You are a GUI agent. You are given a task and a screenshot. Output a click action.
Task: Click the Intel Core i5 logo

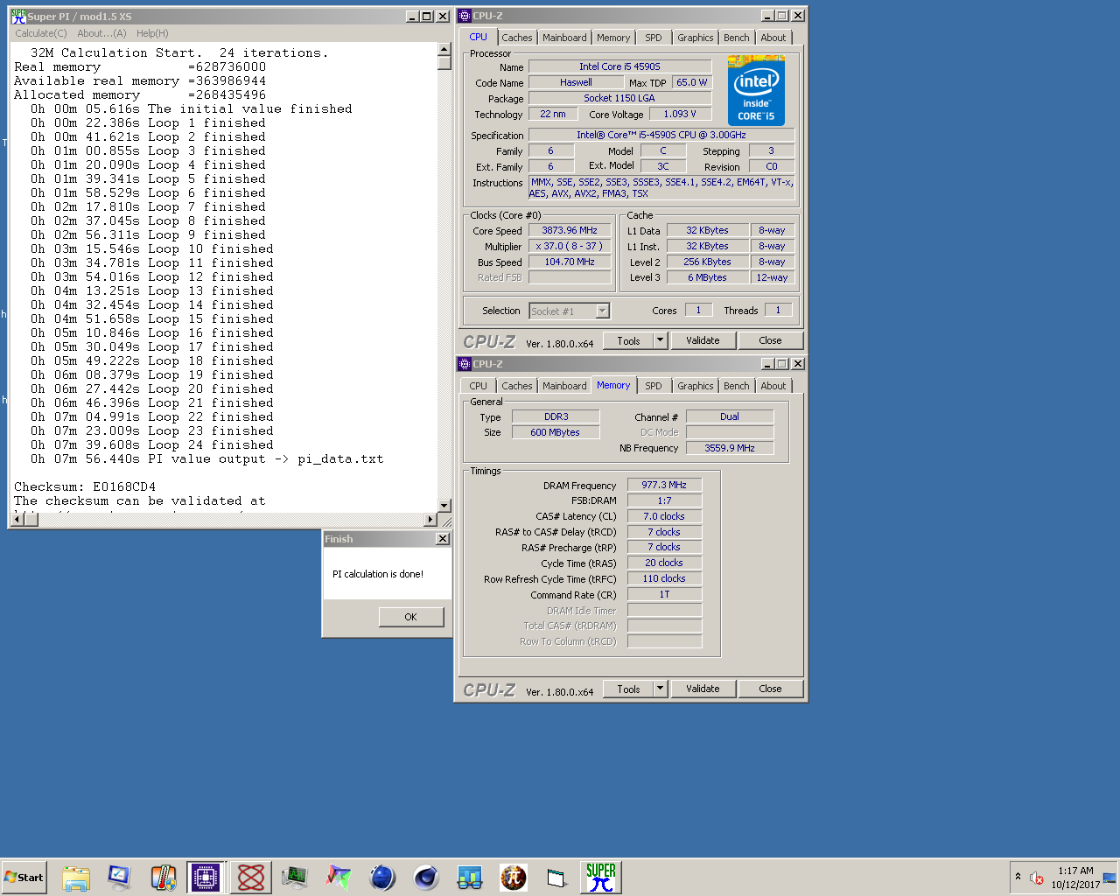point(756,91)
